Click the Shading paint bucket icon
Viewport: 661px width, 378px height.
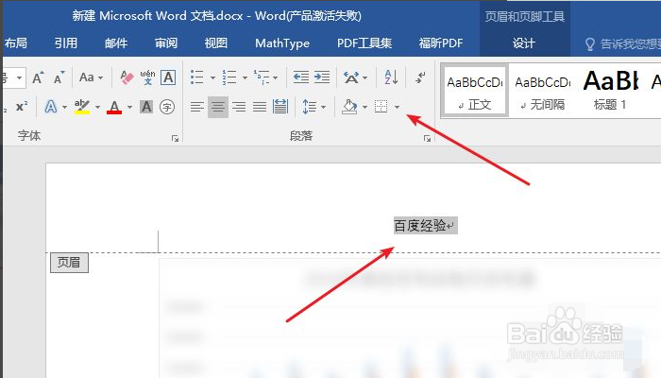click(349, 107)
